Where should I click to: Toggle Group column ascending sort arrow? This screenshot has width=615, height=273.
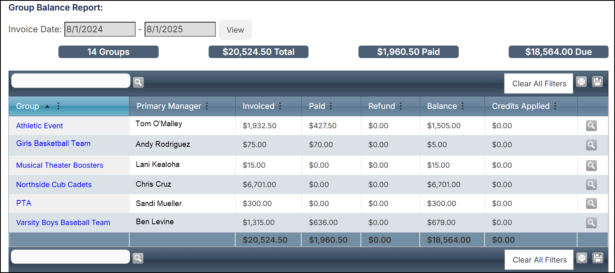tap(47, 106)
